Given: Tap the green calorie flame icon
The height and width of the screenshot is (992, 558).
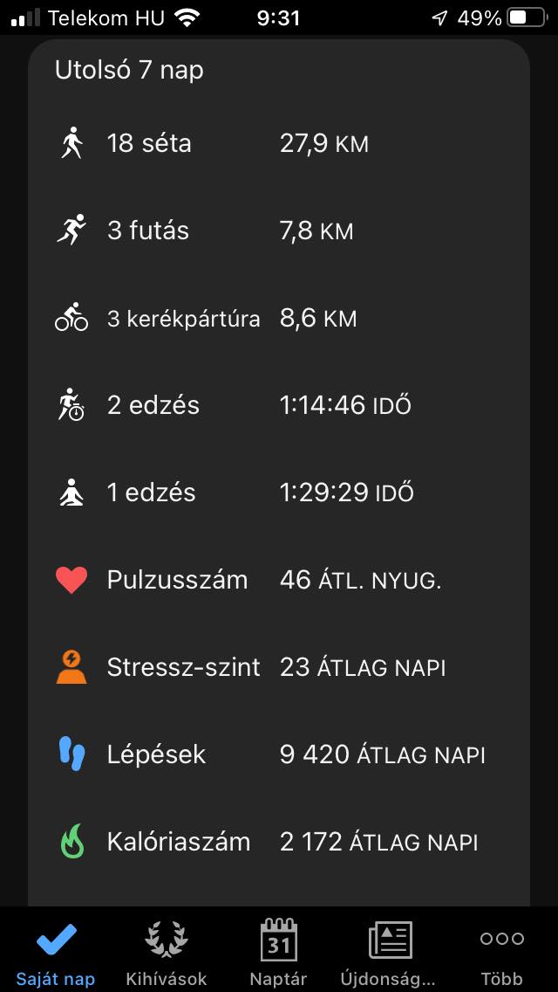Looking at the screenshot, I should (x=71, y=842).
